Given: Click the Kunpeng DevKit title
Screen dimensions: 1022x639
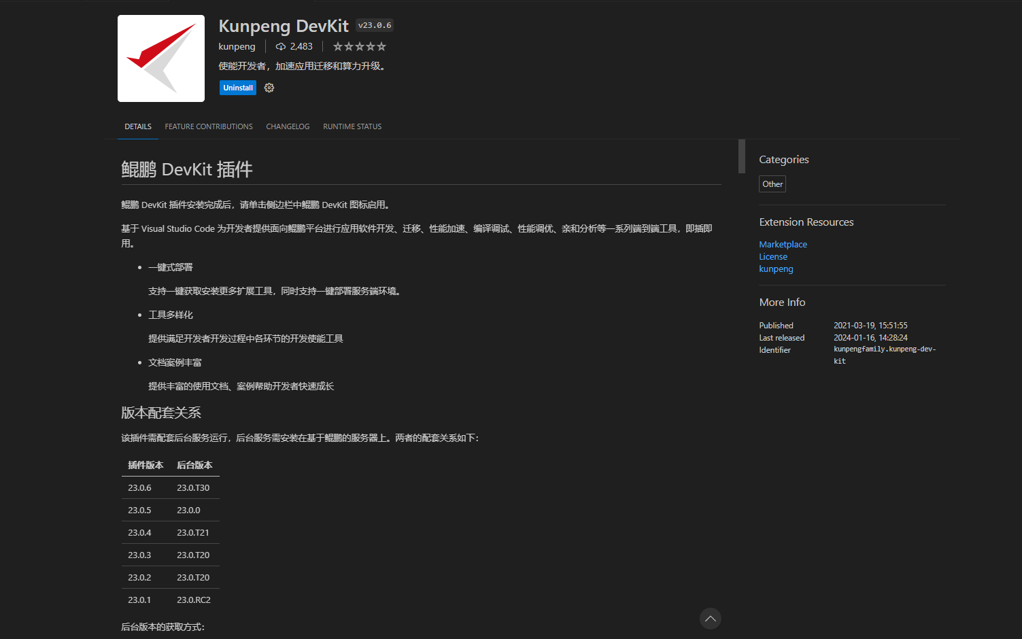Looking at the screenshot, I should [x=284, y=26].
